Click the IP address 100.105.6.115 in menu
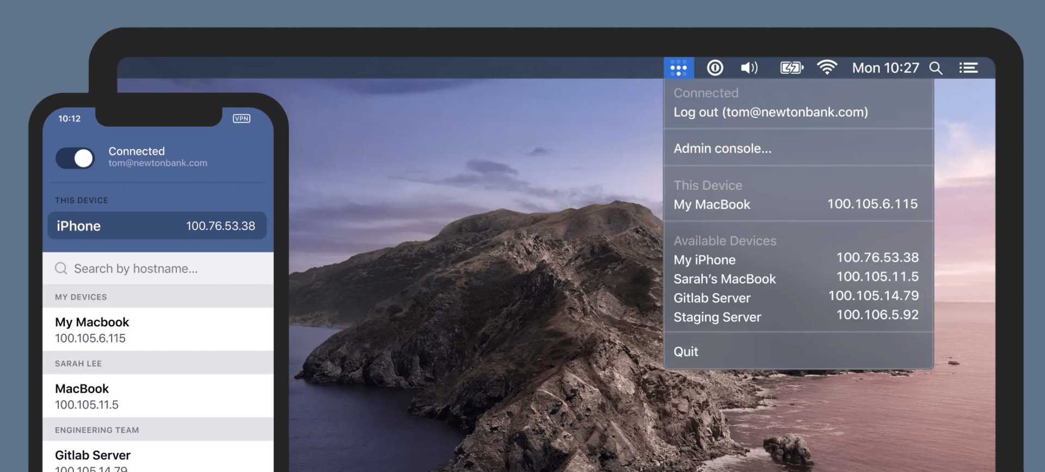The height and width of the screenshot is (472, 1045). click(872, 204)
